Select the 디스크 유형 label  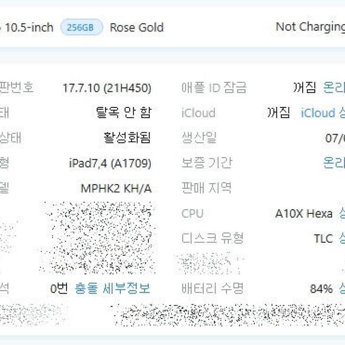tap(212, 238)
